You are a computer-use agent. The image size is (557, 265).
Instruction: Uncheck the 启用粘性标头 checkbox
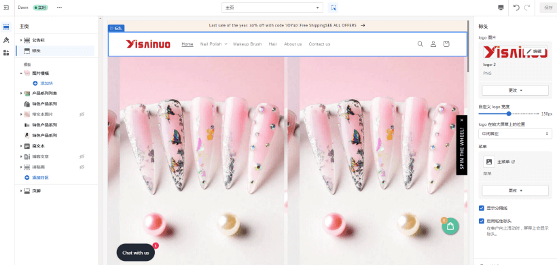coord(482,221)
